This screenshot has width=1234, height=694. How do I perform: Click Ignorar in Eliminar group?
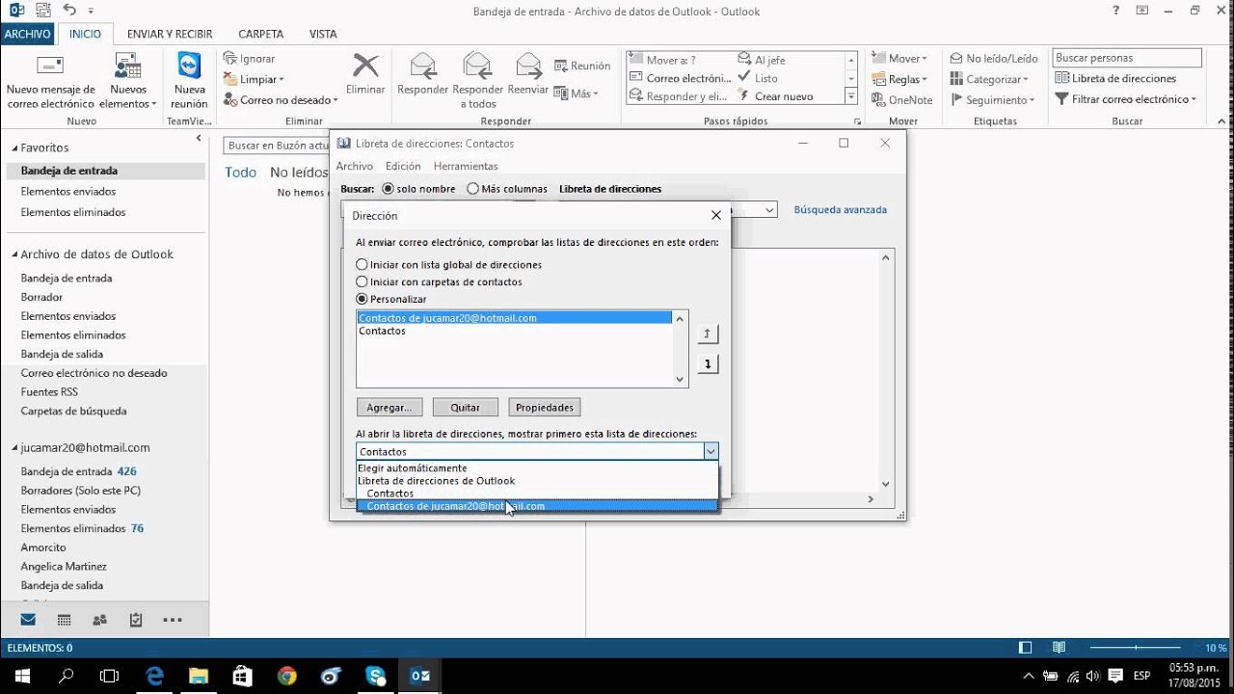pos(249,59)
